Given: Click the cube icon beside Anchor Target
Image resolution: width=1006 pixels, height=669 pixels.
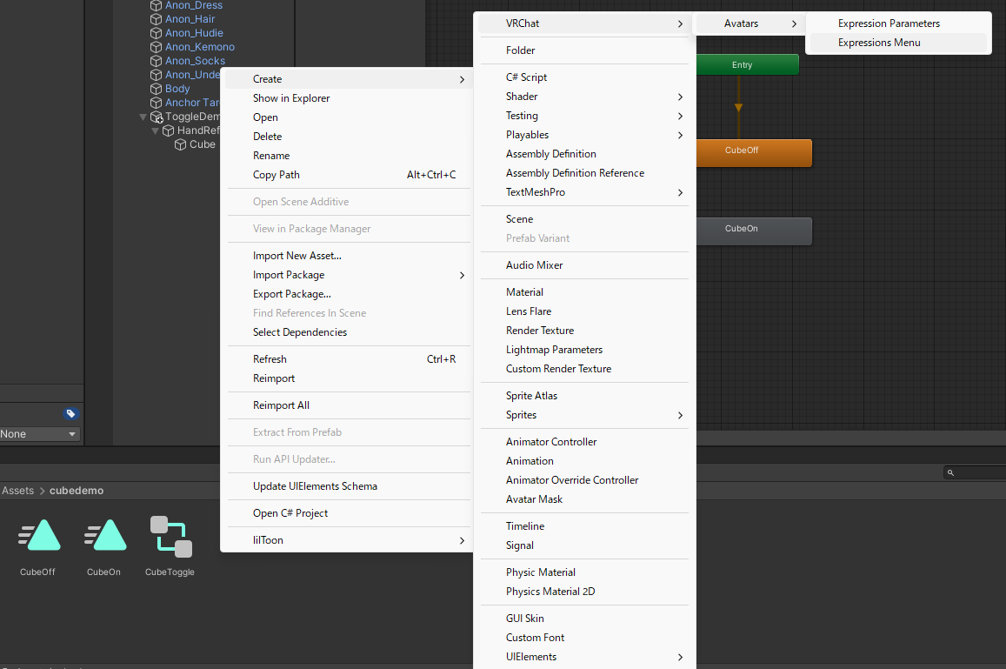Looking at the screenshot, I should tap(156, 103).
